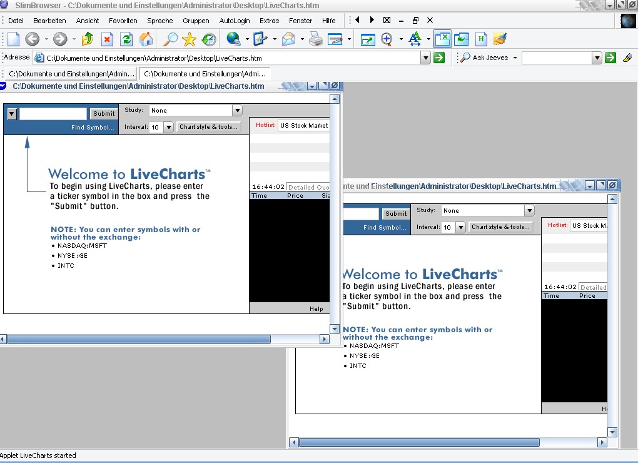Image resolution: width=638 pixels, height=463 pixels.
Task: Open the Back button history dropdown
Action: pyautogui.click(x=46, y=39)
